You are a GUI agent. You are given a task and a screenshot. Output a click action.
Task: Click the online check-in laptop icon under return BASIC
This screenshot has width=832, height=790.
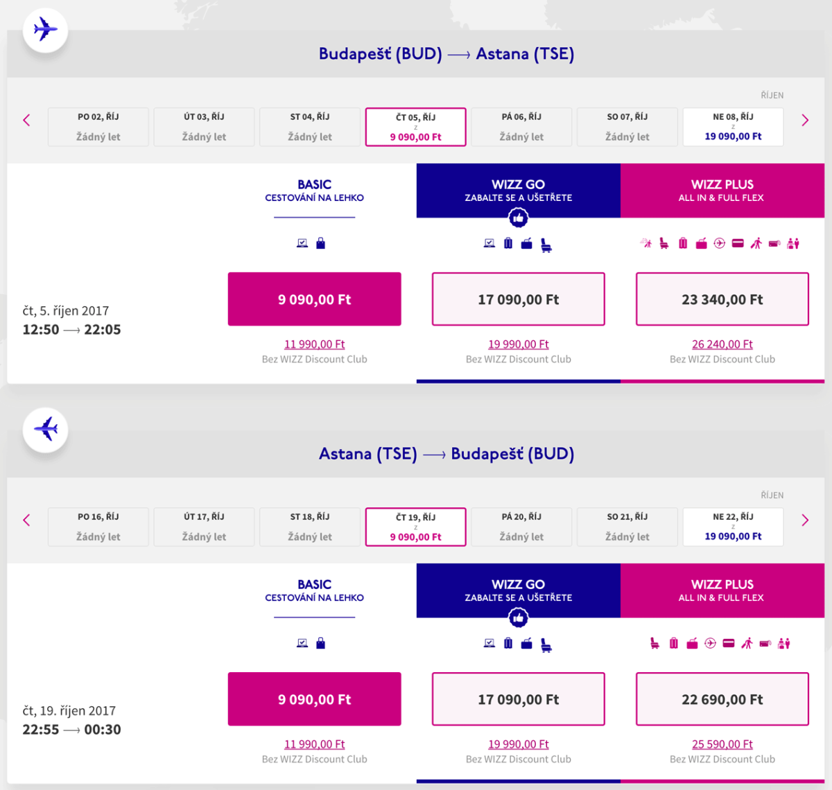click(302, 643)
